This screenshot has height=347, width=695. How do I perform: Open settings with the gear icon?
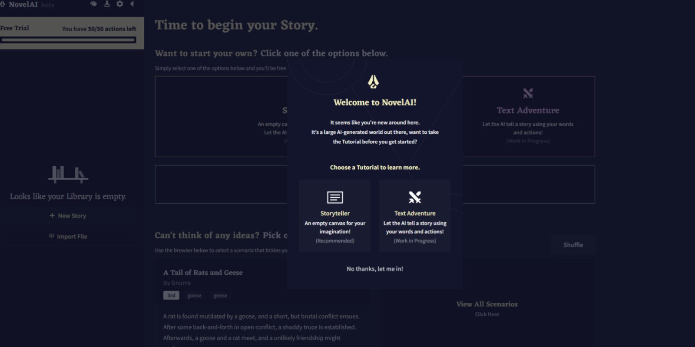pyautogui.click(x=119, y=4)
